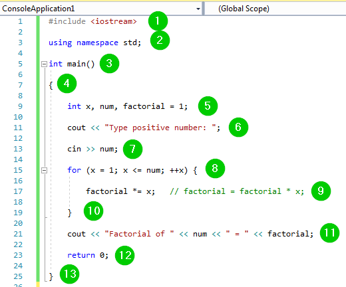The height and width of the screenshot is (287, 346).
Task: Click green annotation marker 5
Action: pyautogui.click(x=208, y=106)
